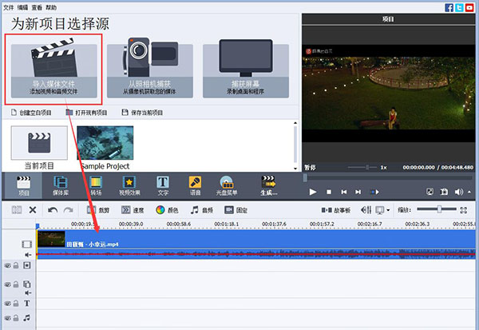
Task: Create a blank project (创建空白项目)
Action: tap(31, 113)
